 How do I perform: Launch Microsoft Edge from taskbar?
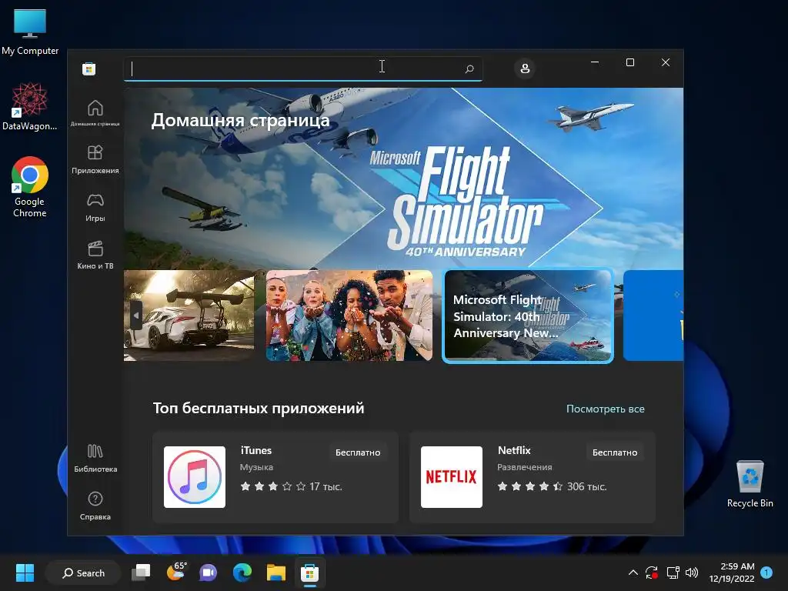(242, 573)
